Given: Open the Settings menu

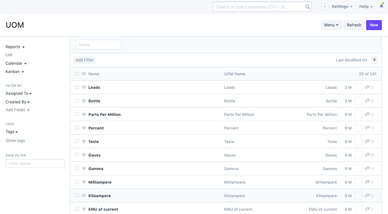Looking at the screenshot, I should pos(342,7).
